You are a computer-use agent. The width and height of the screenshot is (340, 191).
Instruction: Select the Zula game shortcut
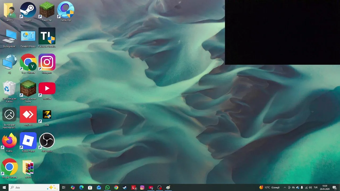pos(47,116)
